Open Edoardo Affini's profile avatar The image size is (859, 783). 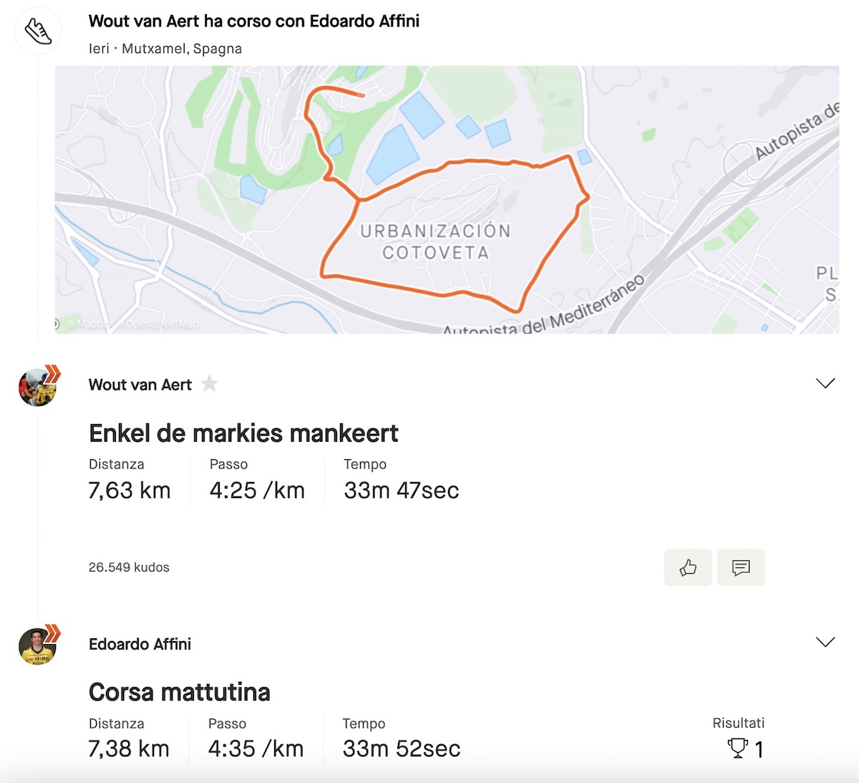[37, 646]
